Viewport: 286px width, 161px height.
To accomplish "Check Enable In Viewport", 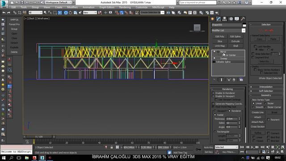I will pos(213,96).
